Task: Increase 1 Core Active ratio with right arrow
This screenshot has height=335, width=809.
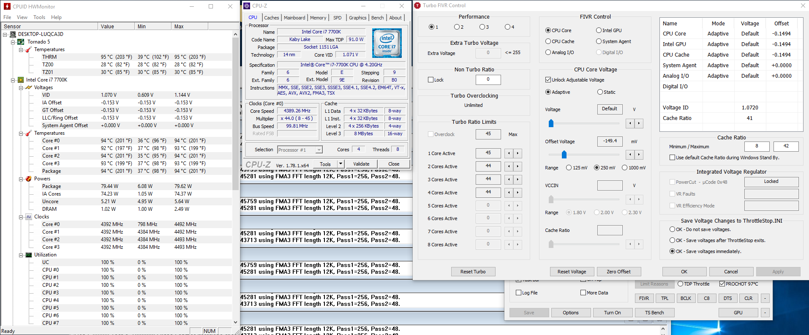Action: pyautogui.click(x=518, y=153)
